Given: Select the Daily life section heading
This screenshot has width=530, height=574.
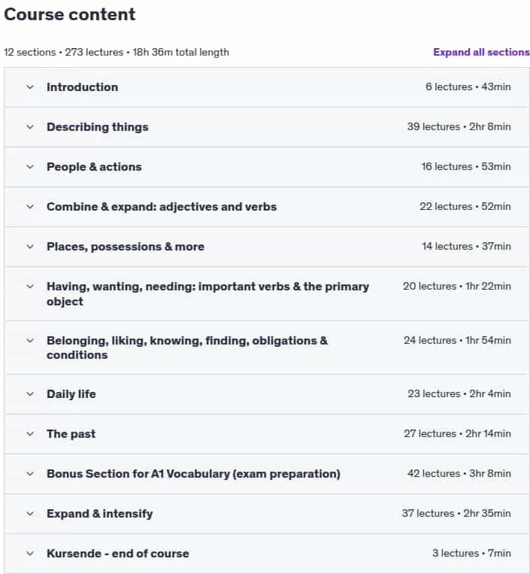Looking at the screenshot, I should (71, 394).
